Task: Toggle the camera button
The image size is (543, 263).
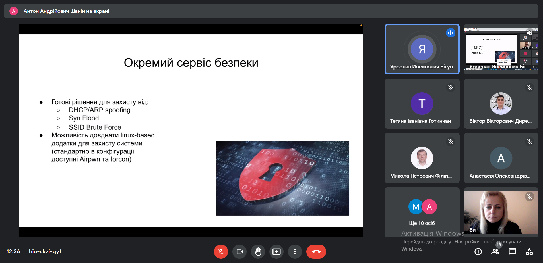Action: pyautogui.click(x=240, y=252)
